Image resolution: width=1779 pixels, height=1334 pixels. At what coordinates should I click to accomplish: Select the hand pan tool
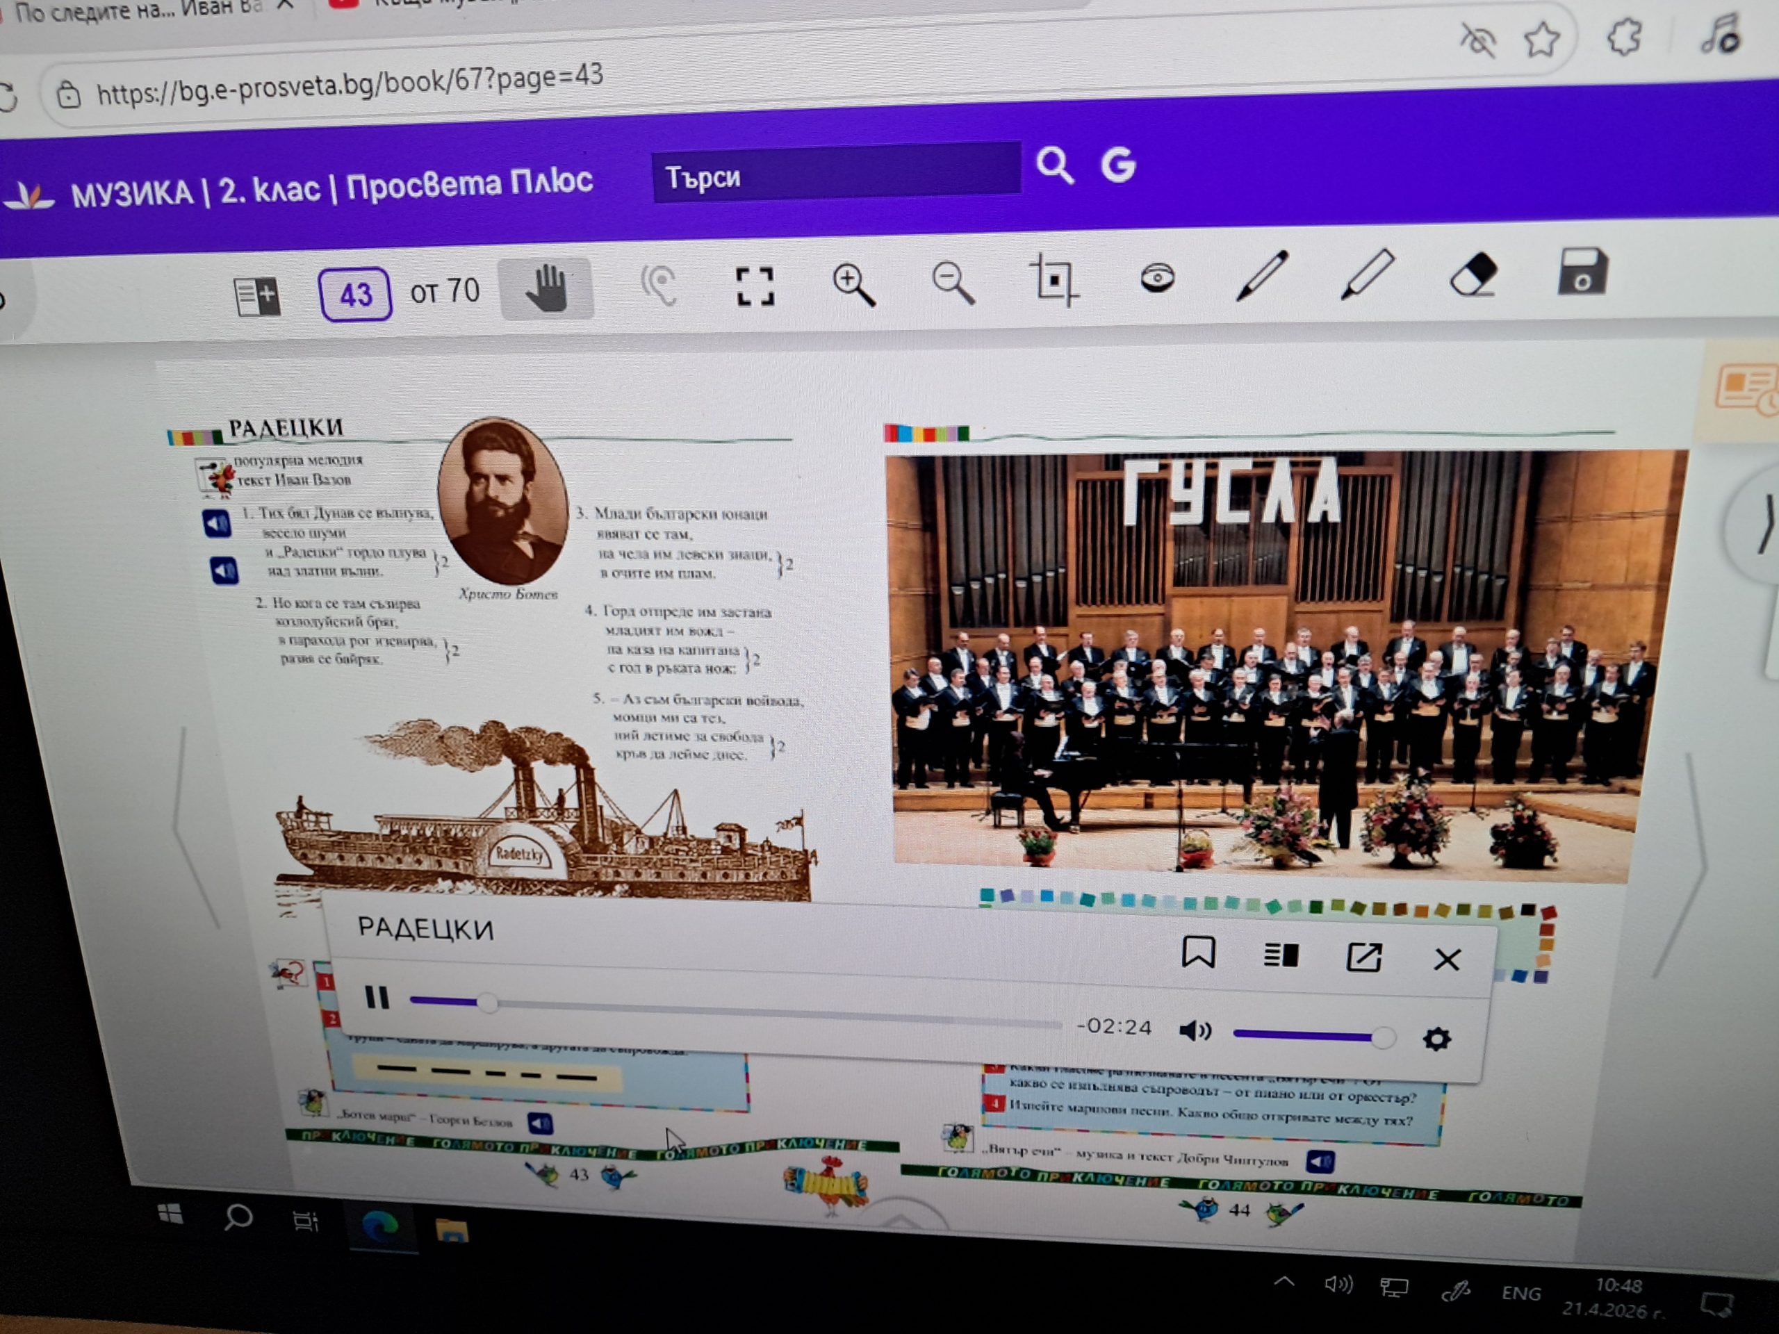(x=546, y=288)
